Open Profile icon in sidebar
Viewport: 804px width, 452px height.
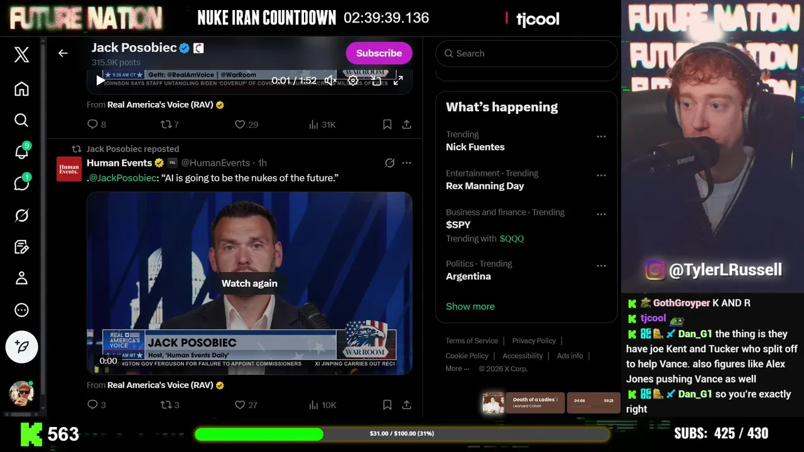pos(21,278)
